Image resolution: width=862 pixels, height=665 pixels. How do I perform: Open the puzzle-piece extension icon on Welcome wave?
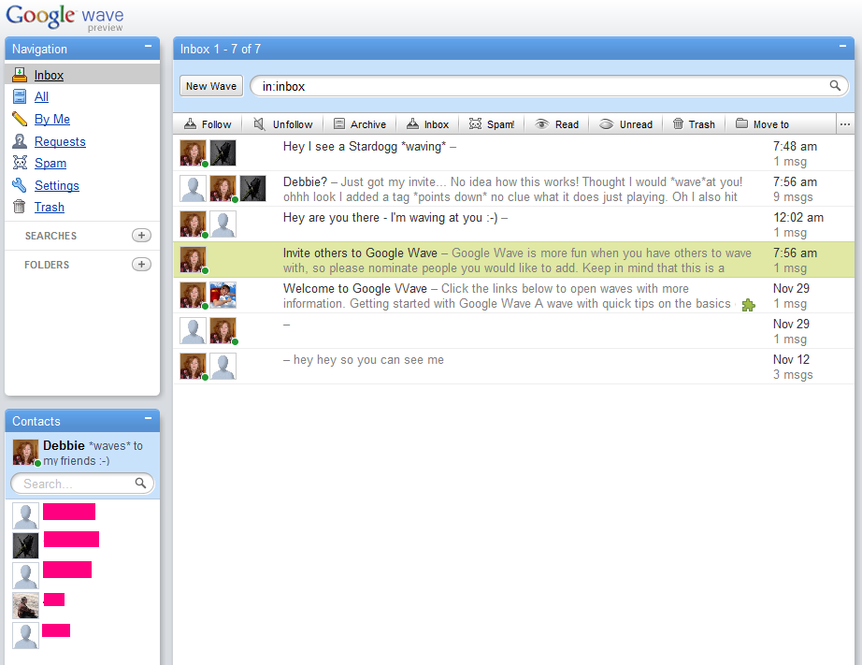(748, 305)
